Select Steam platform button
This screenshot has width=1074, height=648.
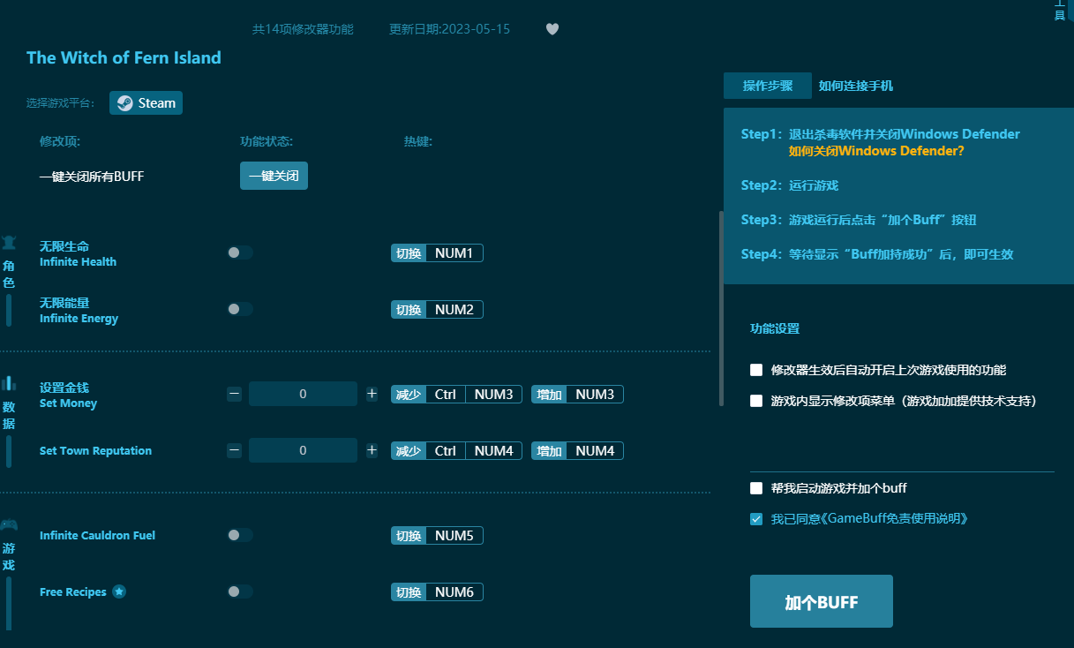[146, 103]
